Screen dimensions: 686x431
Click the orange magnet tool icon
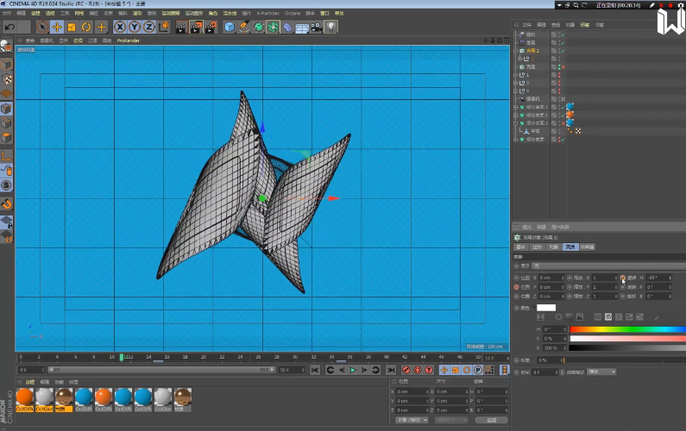pyautogui.click(x=7, y=203)
